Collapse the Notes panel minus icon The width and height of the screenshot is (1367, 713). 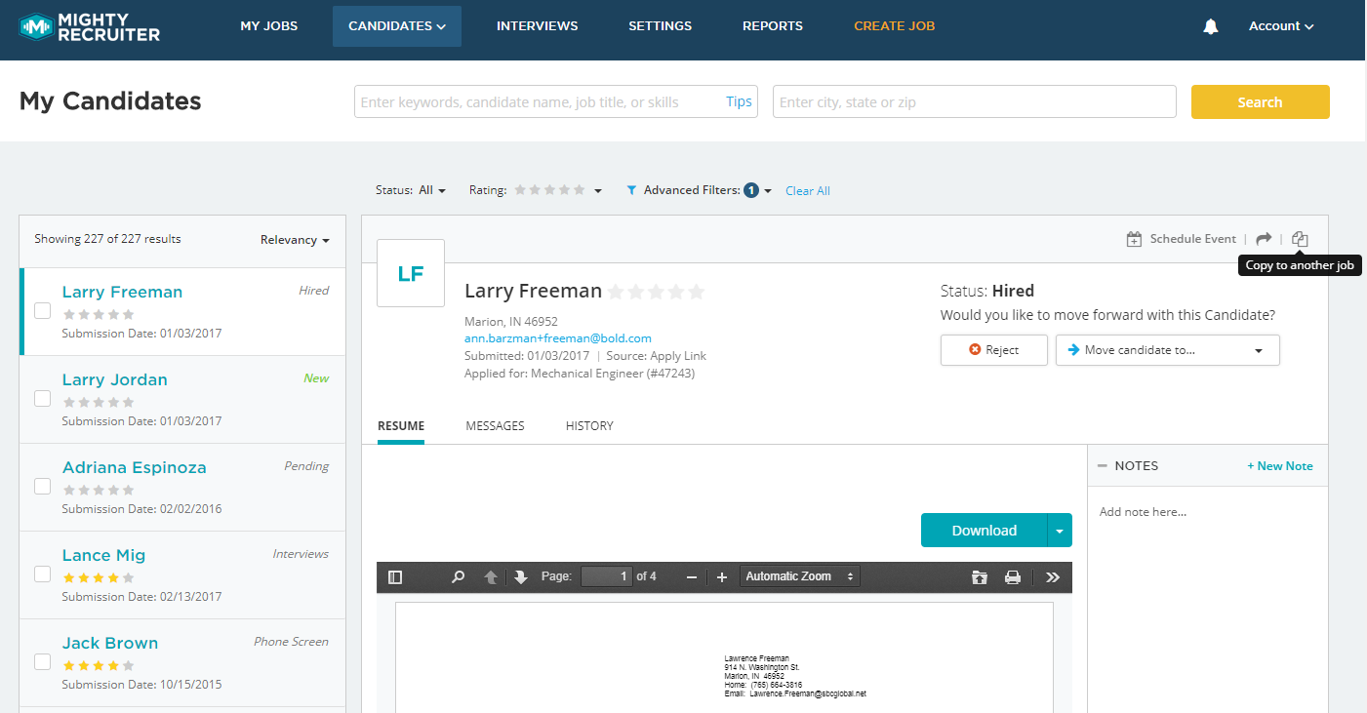(1103, 466)
